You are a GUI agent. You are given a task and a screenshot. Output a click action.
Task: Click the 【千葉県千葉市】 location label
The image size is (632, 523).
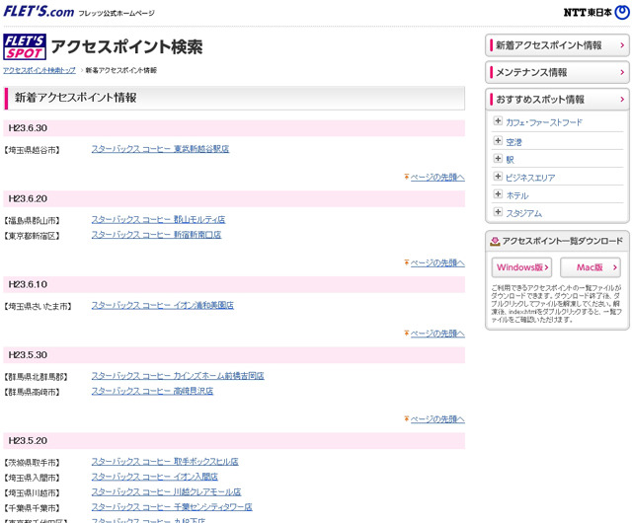coord(33,508)
